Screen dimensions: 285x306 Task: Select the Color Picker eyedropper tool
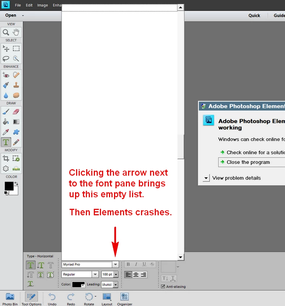pos(6,132)
